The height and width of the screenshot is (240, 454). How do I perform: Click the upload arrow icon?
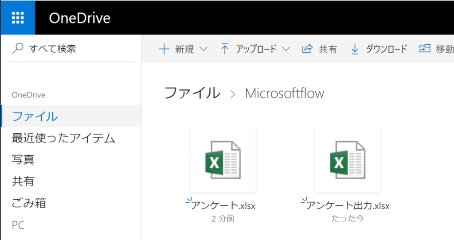click(225, 49)
